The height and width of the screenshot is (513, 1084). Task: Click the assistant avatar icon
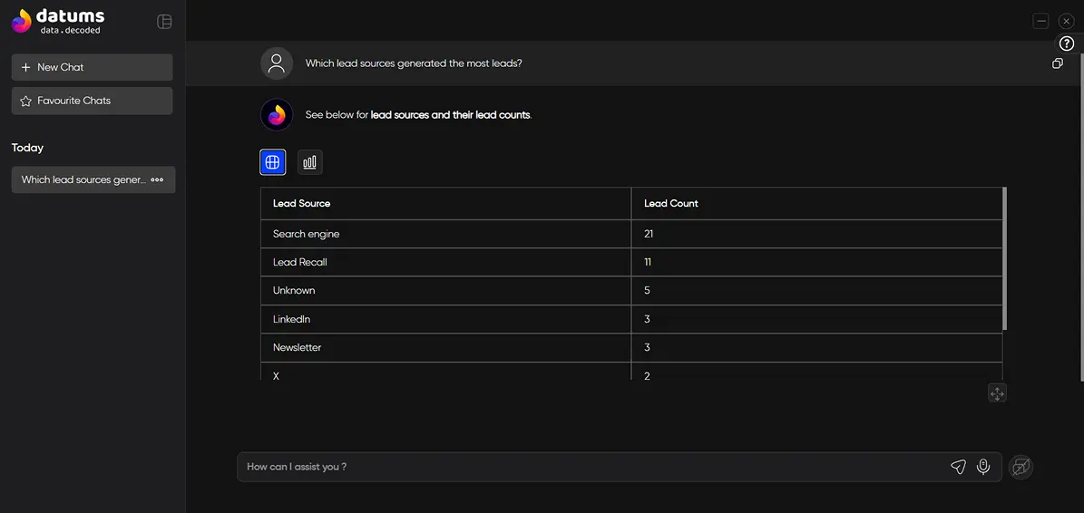point(277,114)
